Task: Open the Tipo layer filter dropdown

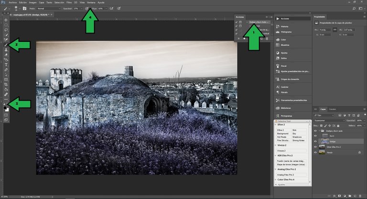Action: pos(324,115)
